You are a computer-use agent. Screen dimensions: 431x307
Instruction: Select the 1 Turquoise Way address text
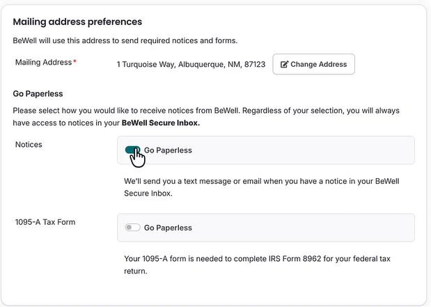(x=191, y=64)
